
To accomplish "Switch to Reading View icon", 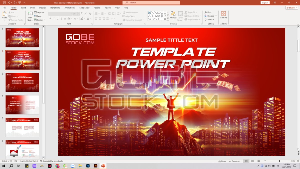I will (258, 161).
